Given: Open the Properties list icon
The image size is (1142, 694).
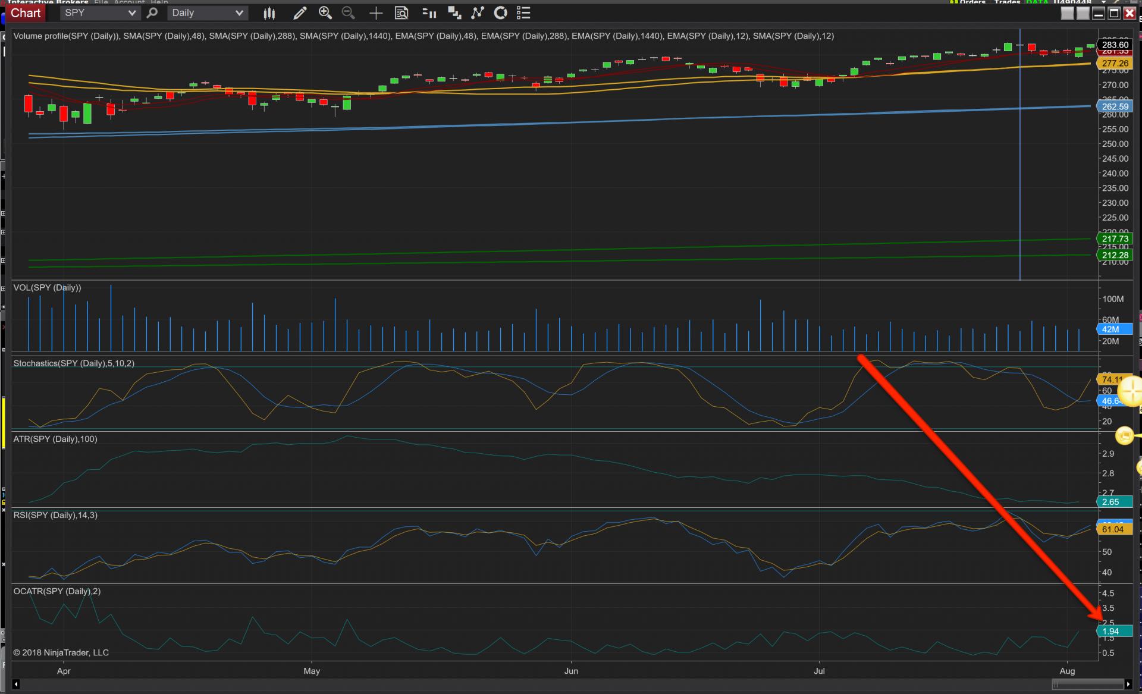Looking at the screenshot, I should tap(523, 13).
